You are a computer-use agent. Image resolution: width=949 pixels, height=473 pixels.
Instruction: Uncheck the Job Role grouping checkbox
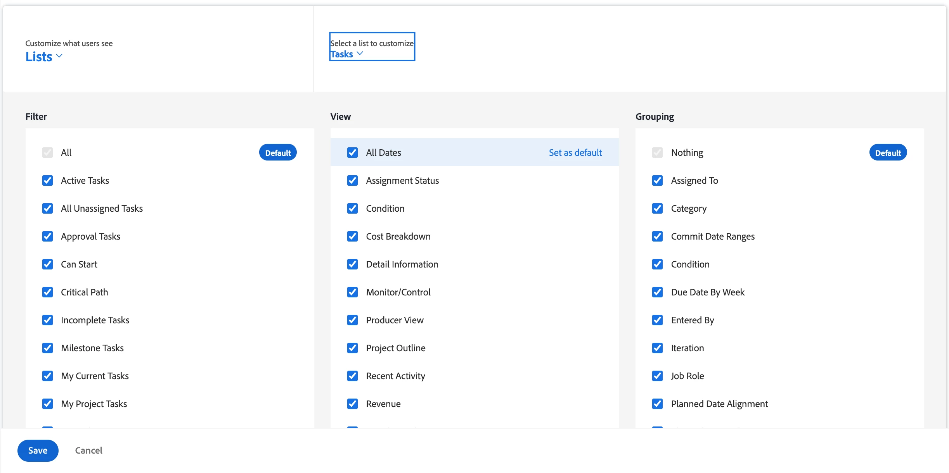click(657, 376)
